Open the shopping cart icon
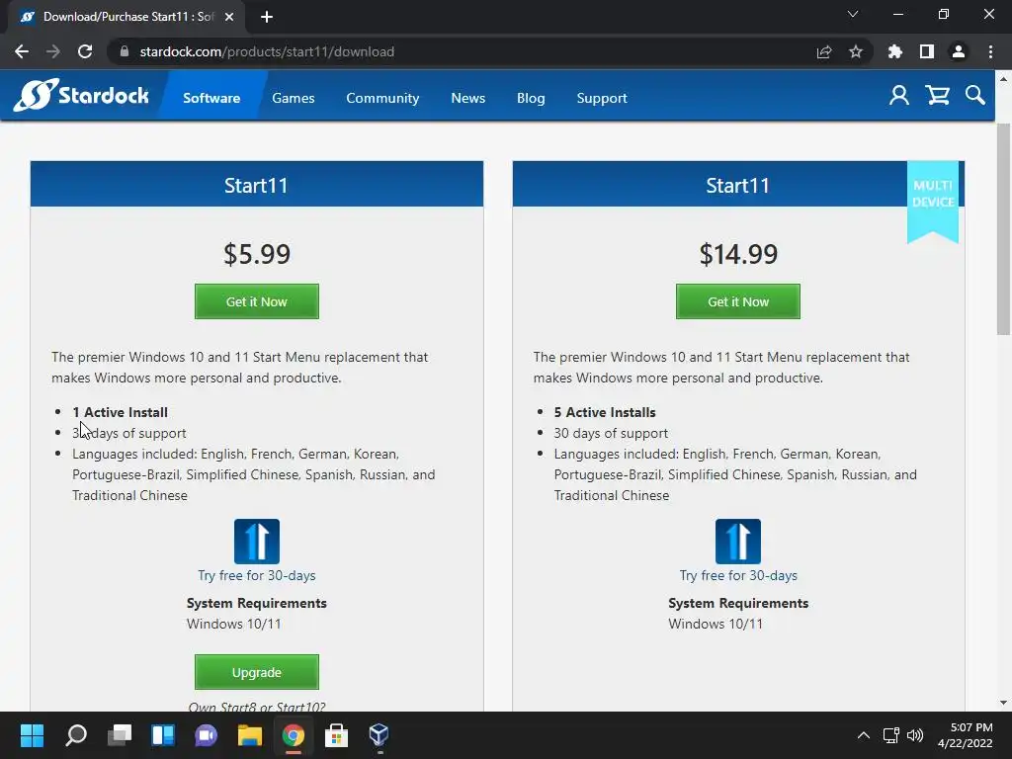The image size is (1012, 759). (937, 96)
